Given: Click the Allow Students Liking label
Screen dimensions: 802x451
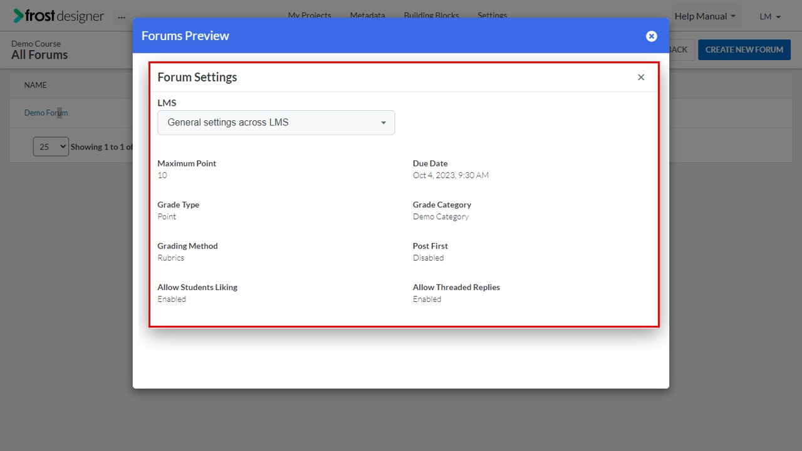Looking at the screenshot, I should (197, 288).
